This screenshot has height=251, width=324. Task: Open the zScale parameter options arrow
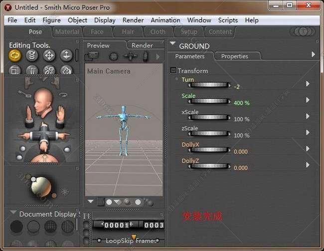tap(308, 132)
